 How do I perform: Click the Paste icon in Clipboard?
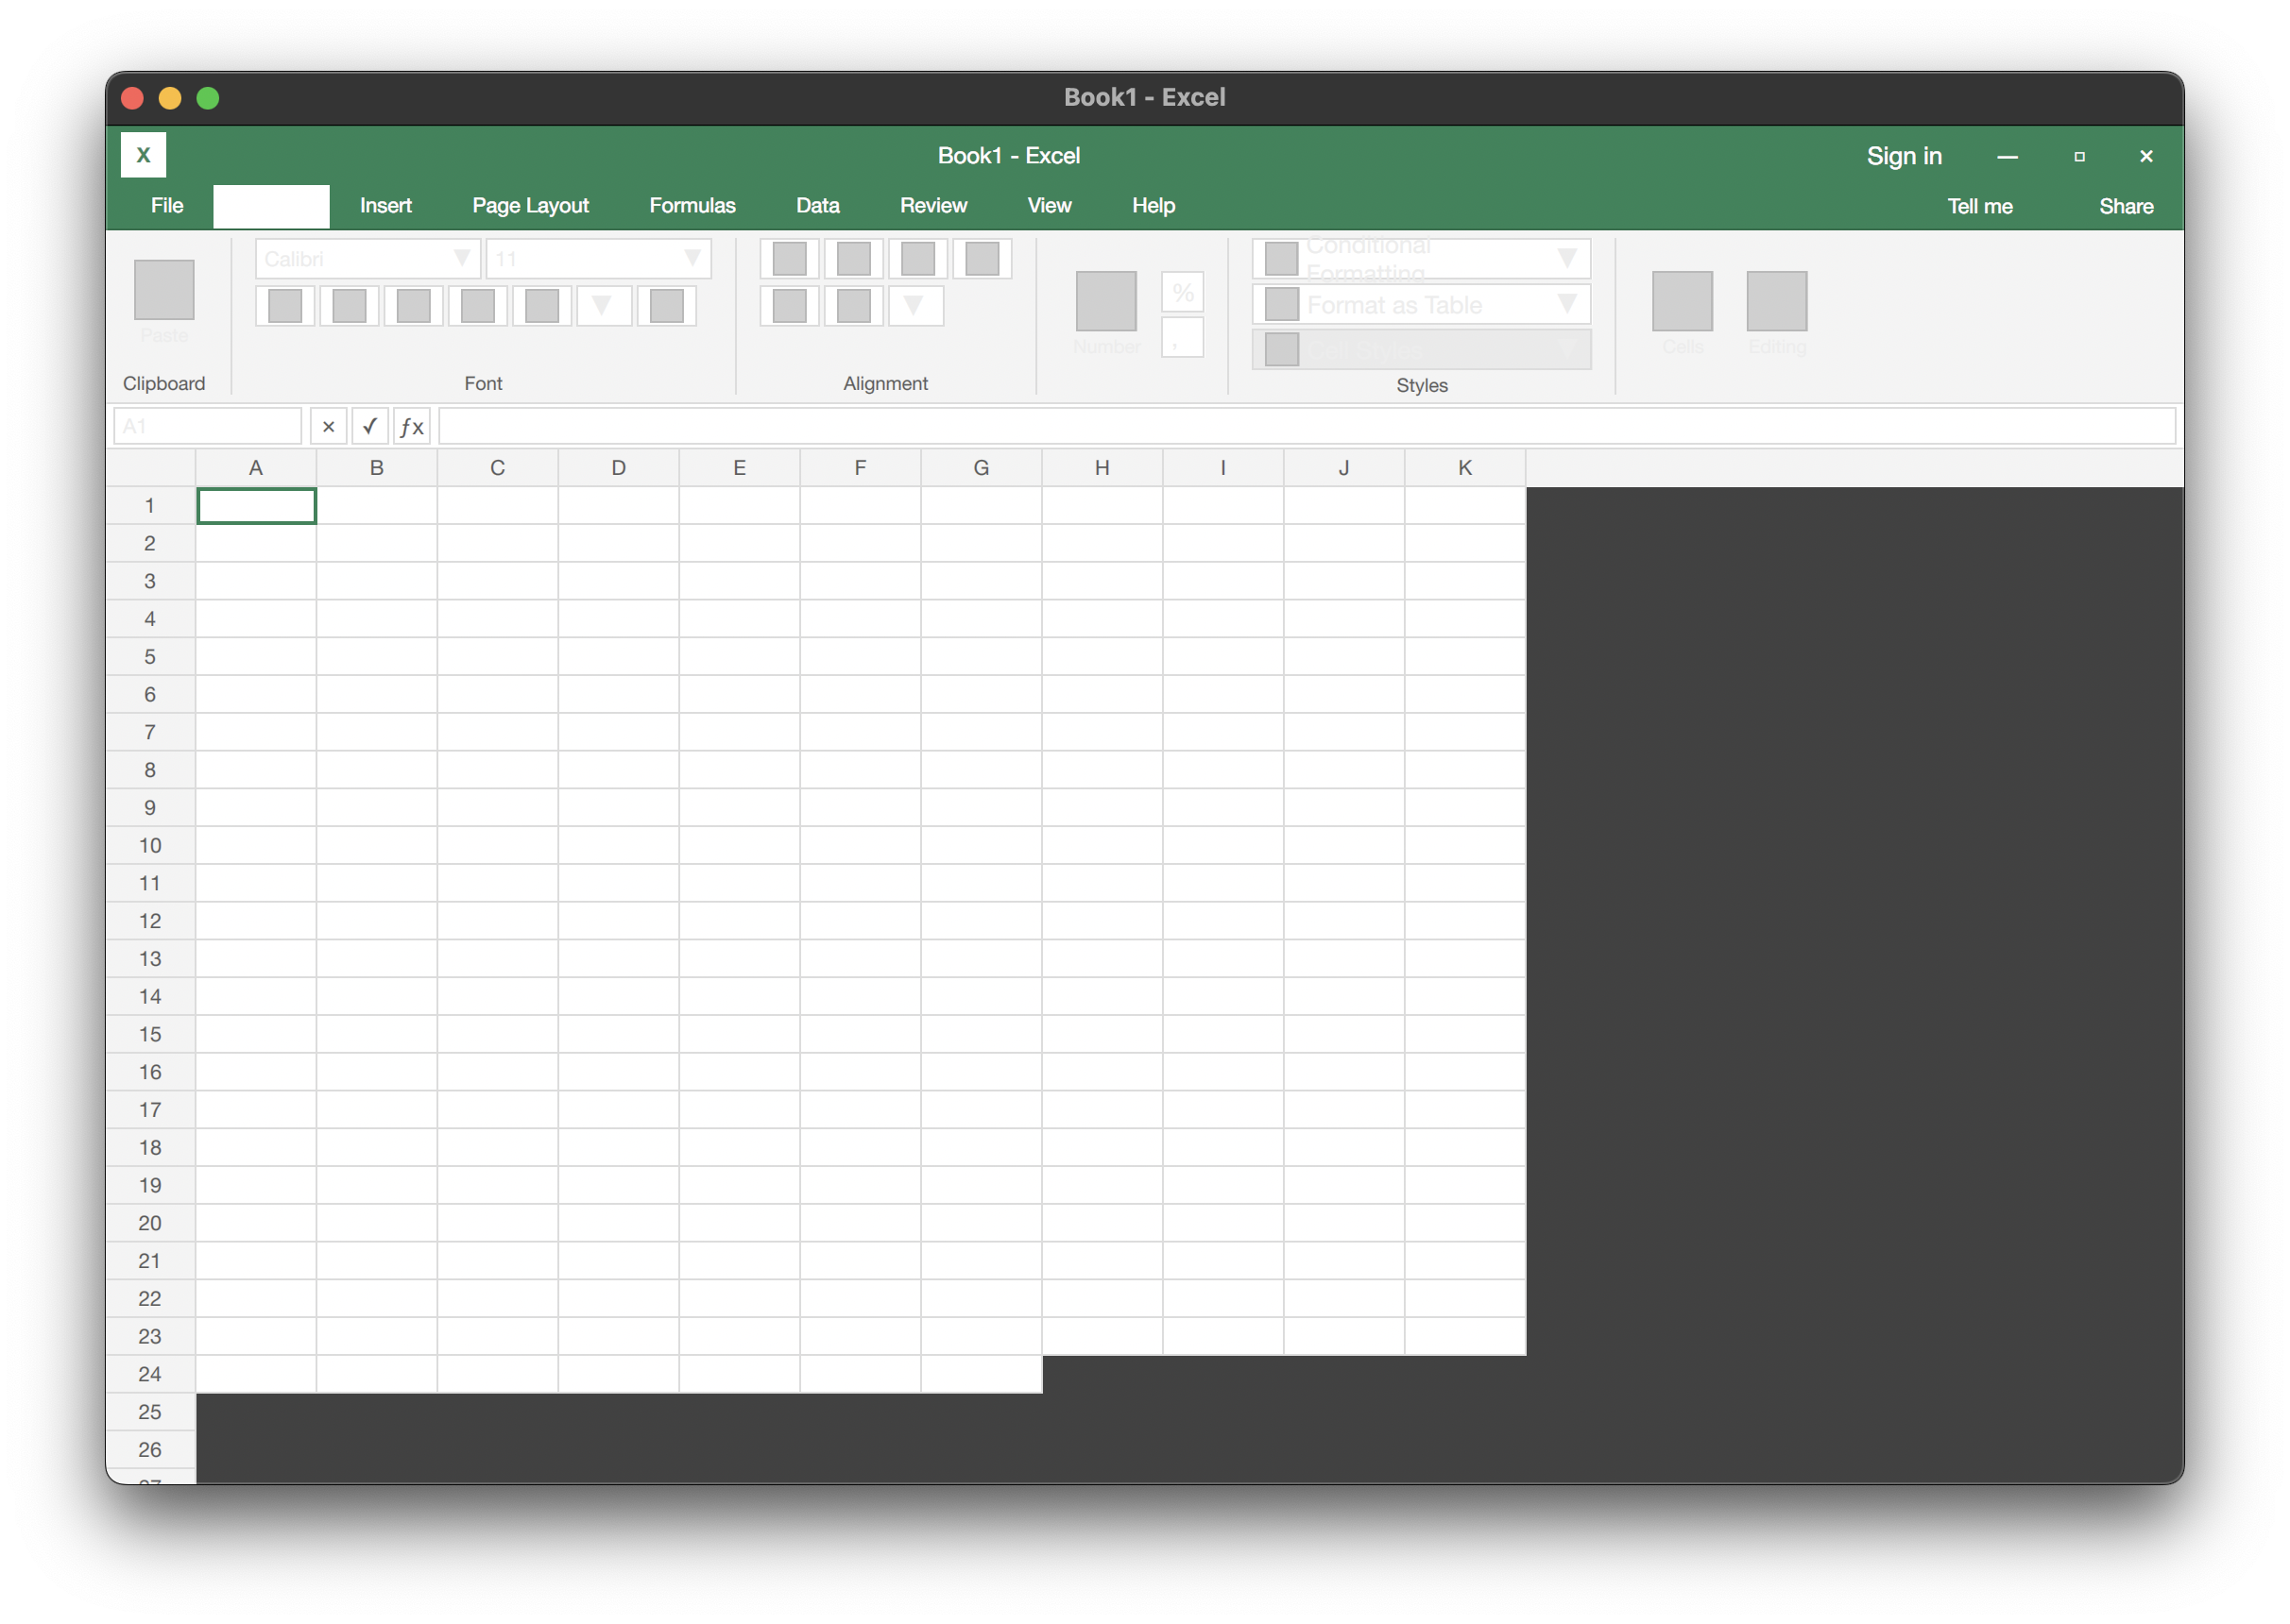point(164,289)
